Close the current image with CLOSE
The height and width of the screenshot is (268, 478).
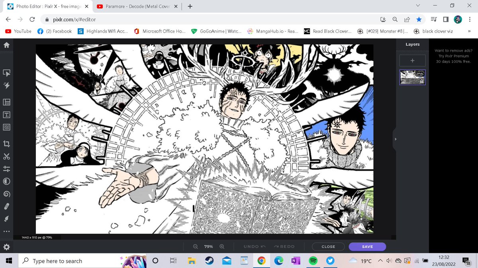(x=328, y=247)
